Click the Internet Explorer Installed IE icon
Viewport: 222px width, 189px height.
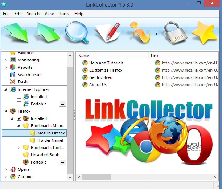coord(26,97)
